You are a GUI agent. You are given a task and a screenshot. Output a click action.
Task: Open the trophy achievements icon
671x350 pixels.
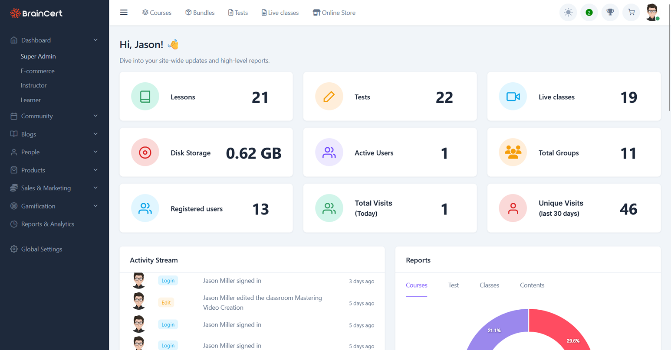tap(610, 12)
